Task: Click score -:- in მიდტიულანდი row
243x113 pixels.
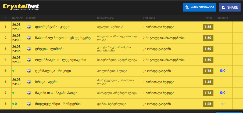Action: (x=223, y=104)
